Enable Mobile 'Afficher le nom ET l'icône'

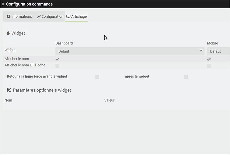pos(209,66)
